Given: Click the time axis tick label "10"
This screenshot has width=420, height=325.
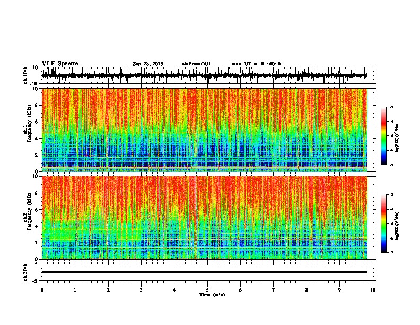Looking at the screenshot, I should (x=373, y=290).
